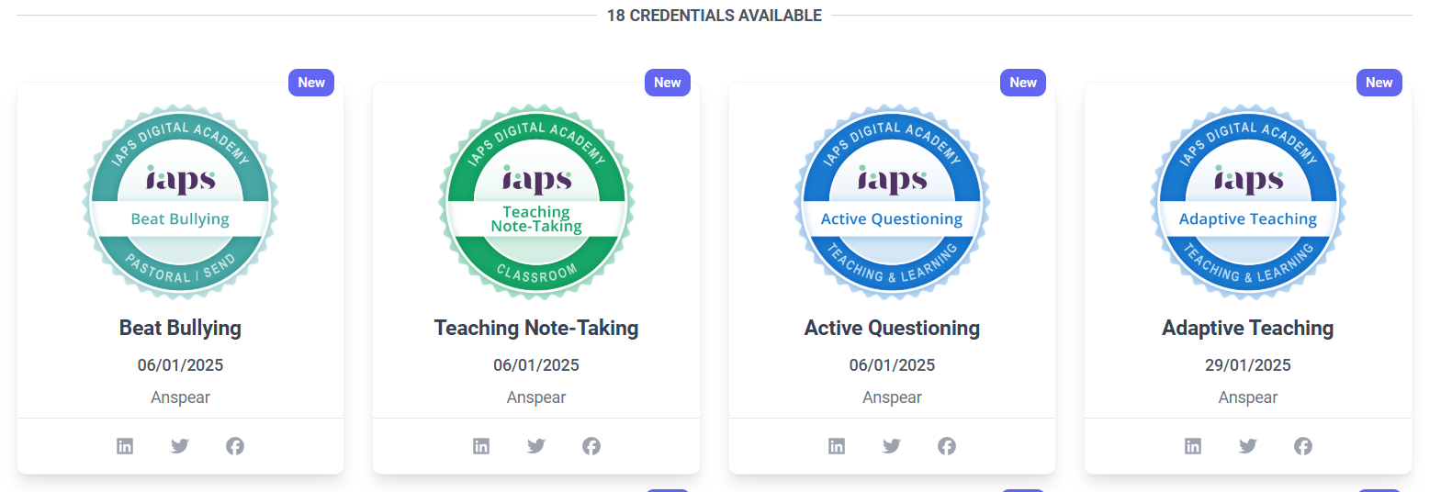Share Teaching Note-Taking on Twitter
This screenshot has height=492, width=1452.
point(536,446)
